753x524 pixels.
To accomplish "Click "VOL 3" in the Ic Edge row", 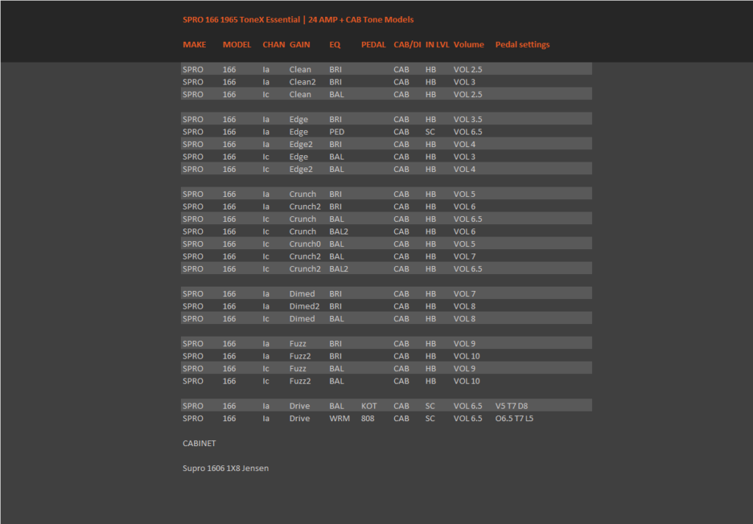I will point(465,157).
